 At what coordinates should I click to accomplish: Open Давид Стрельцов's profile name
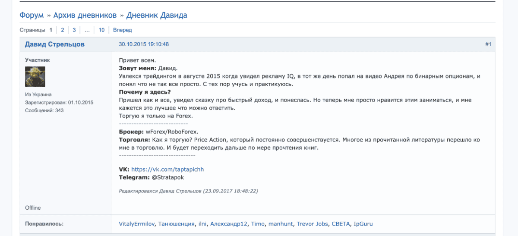point(55,44)
